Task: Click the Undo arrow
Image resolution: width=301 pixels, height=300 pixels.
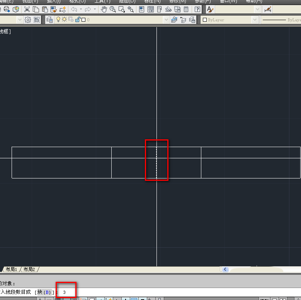Action: click(x=74, y=9)
